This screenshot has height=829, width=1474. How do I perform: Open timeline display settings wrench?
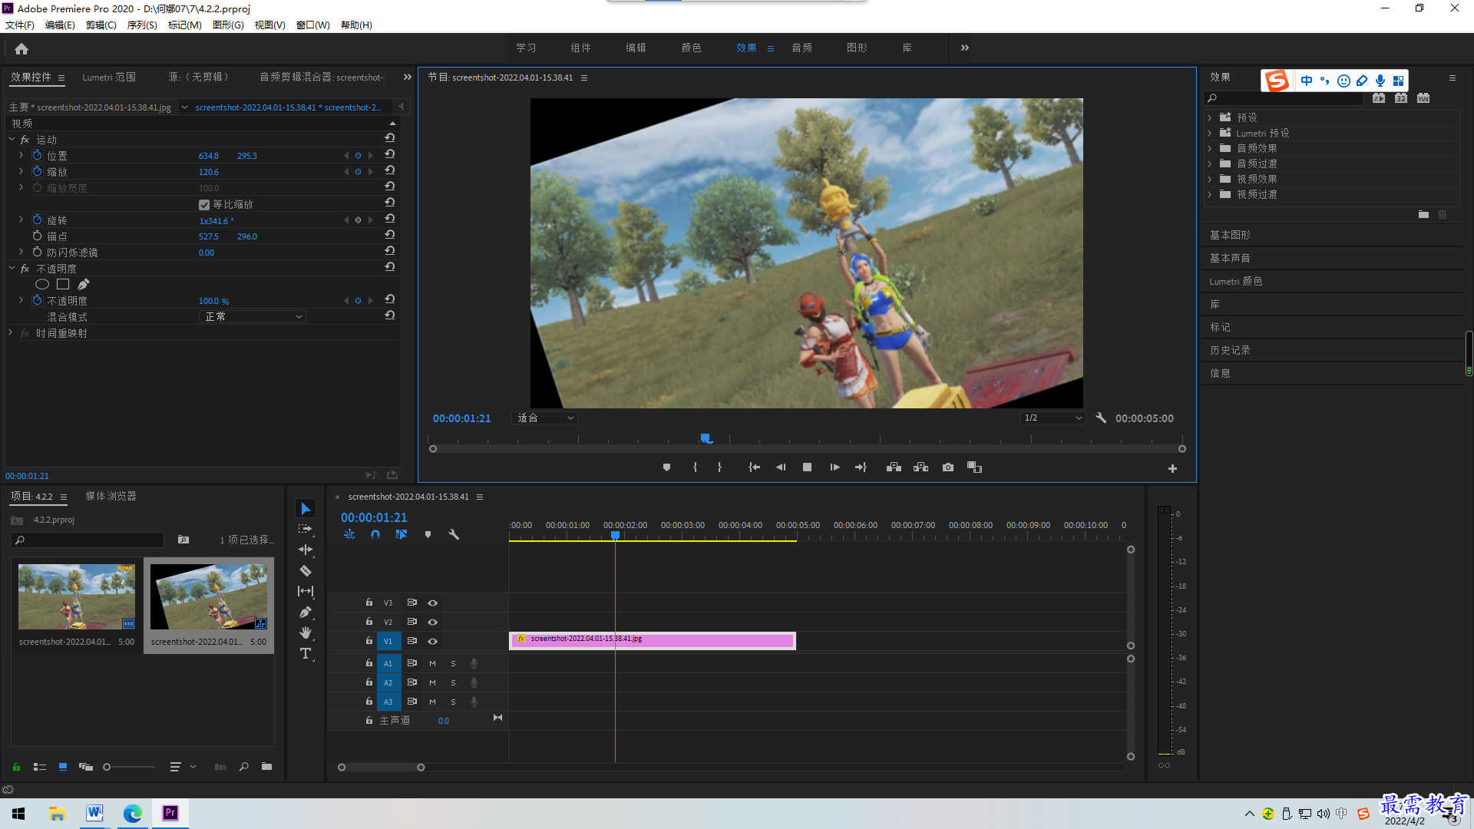point(454,534)
